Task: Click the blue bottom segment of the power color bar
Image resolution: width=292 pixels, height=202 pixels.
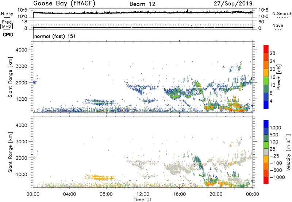Action: [x=266, y=105]
